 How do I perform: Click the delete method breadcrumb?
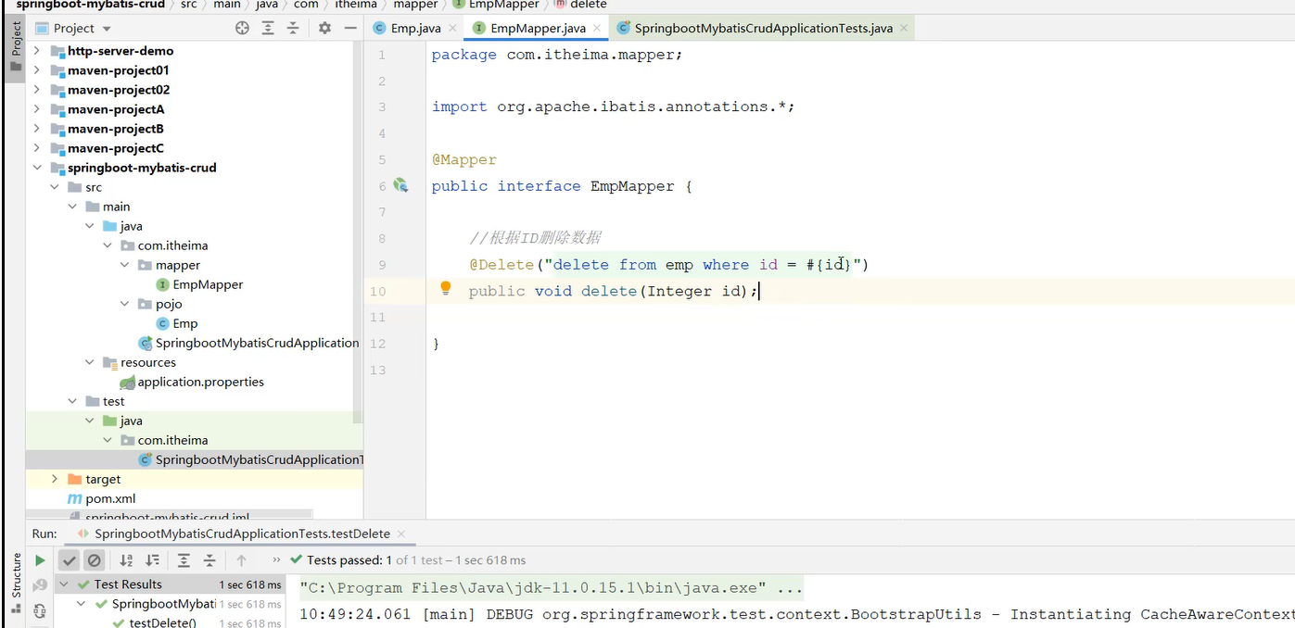589,5
